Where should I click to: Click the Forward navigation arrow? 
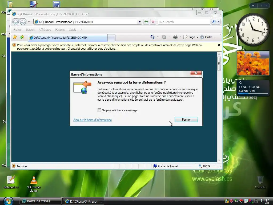[x=23, y=22]
